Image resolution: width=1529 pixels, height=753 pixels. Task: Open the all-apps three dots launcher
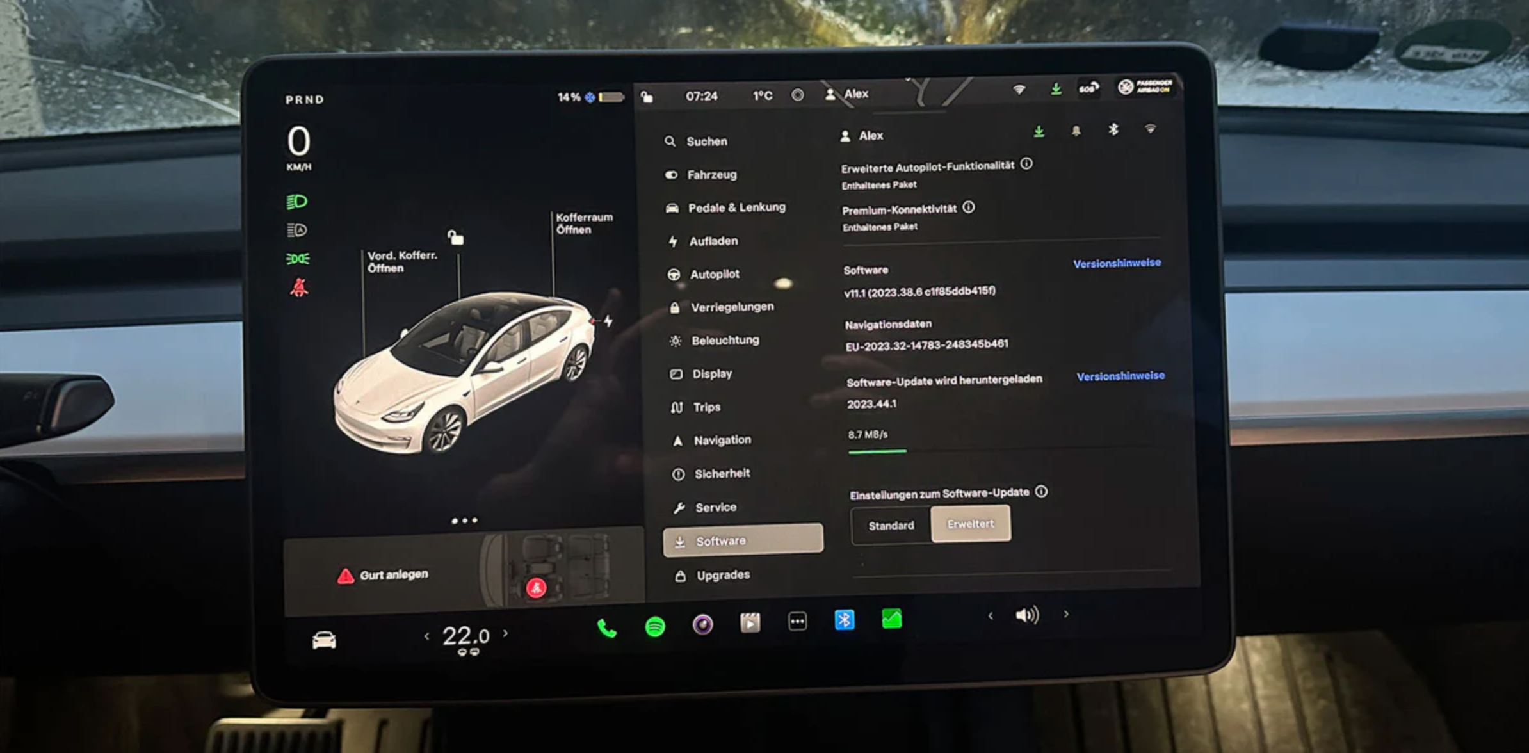(x=797, y=620)
